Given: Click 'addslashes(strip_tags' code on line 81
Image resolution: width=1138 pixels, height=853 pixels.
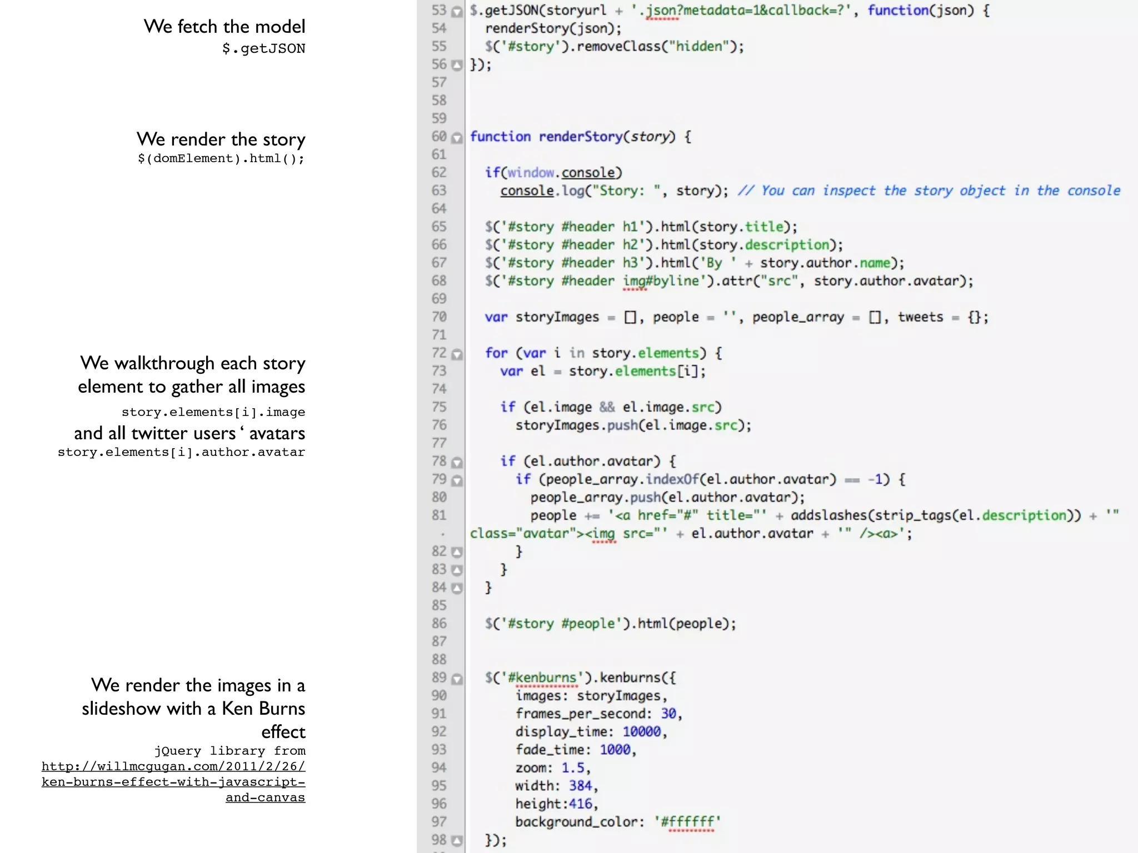Looking at the screenshot, I should click(871, 515).
